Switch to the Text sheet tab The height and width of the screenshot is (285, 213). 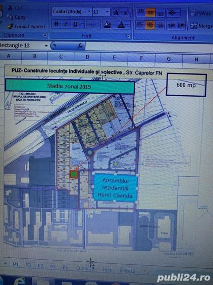[107, 270]
